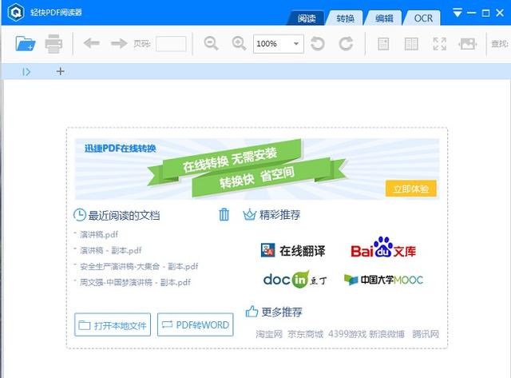Click the PDF转WORD button
The height and width of the screenshot is (378, 511).
coord(196,325)
